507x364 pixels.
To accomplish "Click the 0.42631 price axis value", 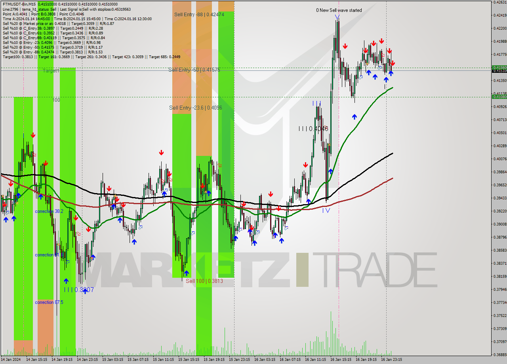I will point(500,2).
